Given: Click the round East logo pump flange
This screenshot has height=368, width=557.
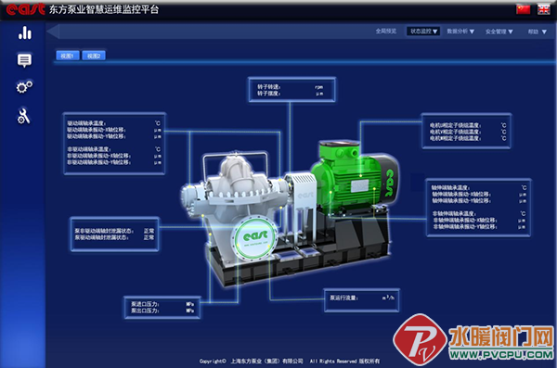Looking at the screenshot, I should [x=255, y=237].
